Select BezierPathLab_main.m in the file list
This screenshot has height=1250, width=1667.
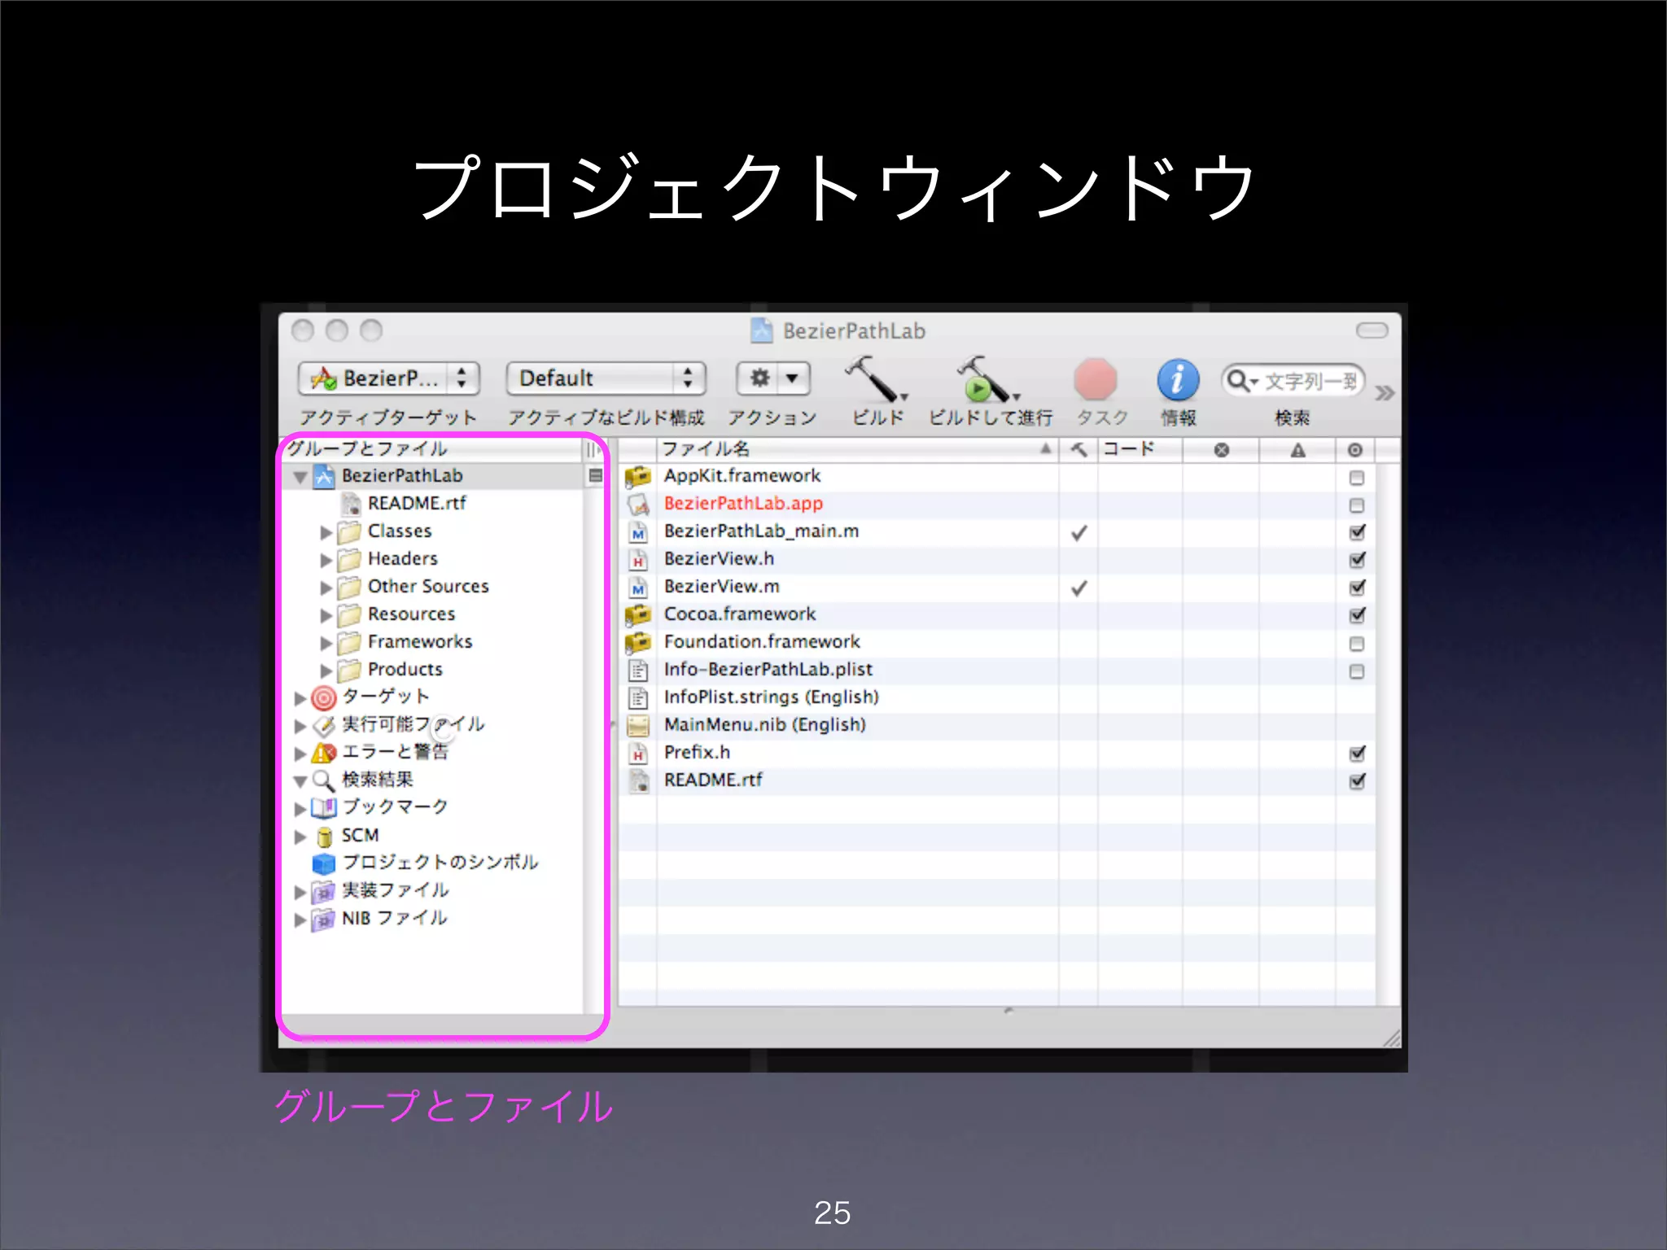point(761,531)
